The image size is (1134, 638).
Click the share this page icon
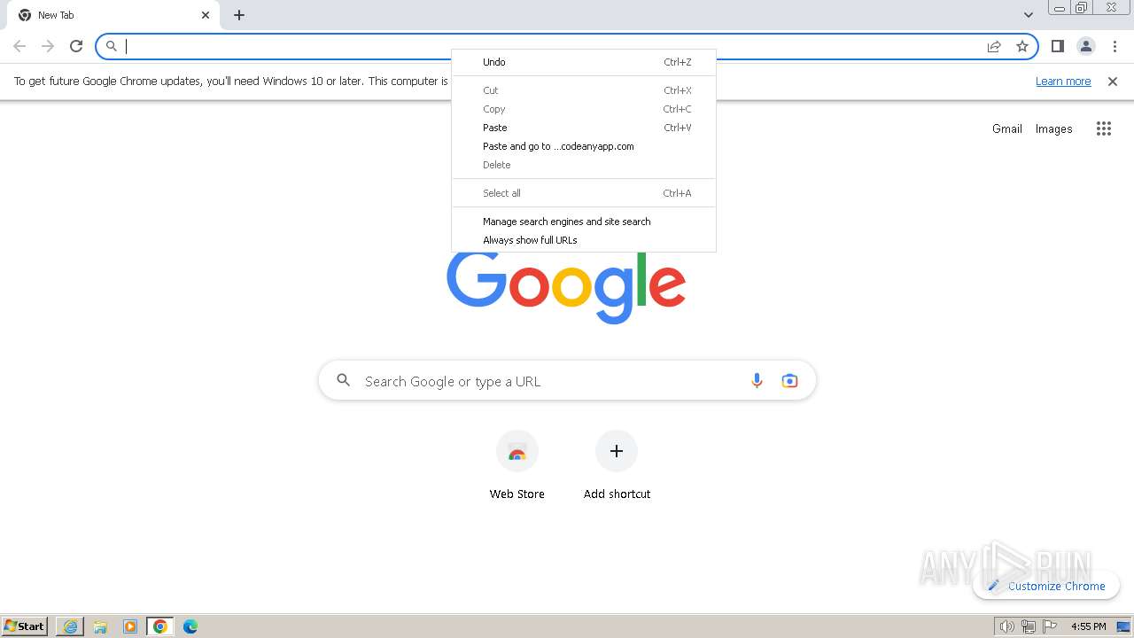tap(994, 46)
